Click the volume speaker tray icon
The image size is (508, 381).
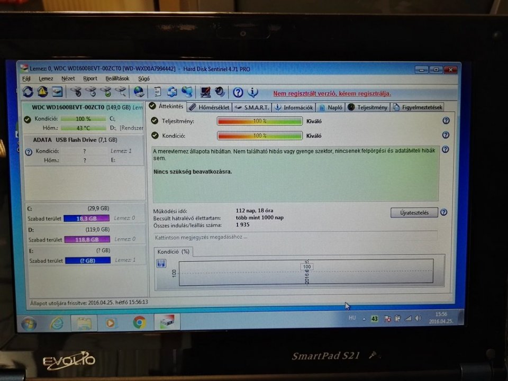tap(418, 318)
